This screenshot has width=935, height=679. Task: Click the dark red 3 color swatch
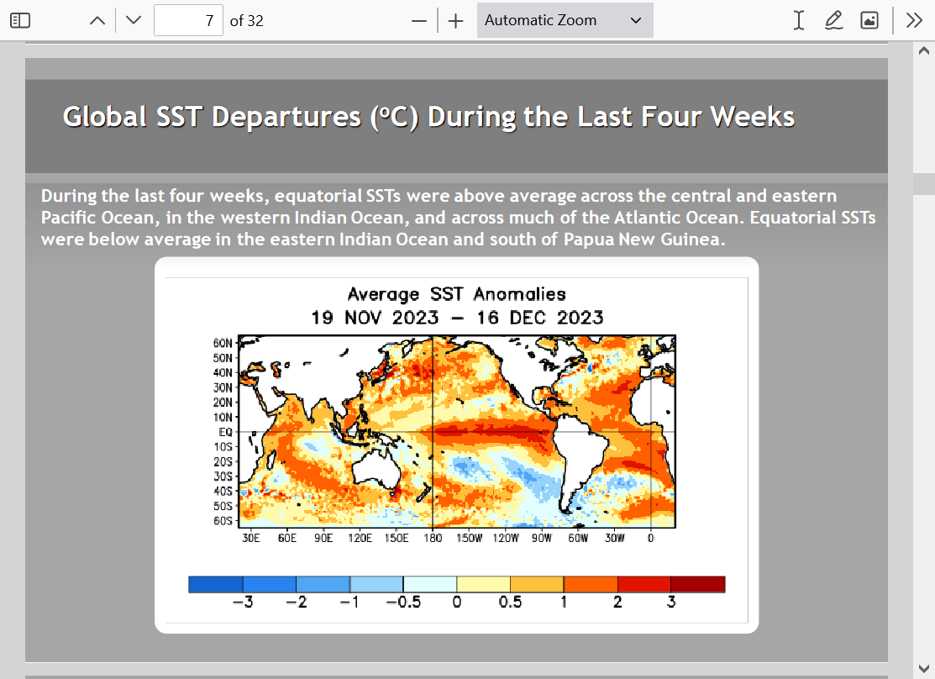click(x=697, y=584)
